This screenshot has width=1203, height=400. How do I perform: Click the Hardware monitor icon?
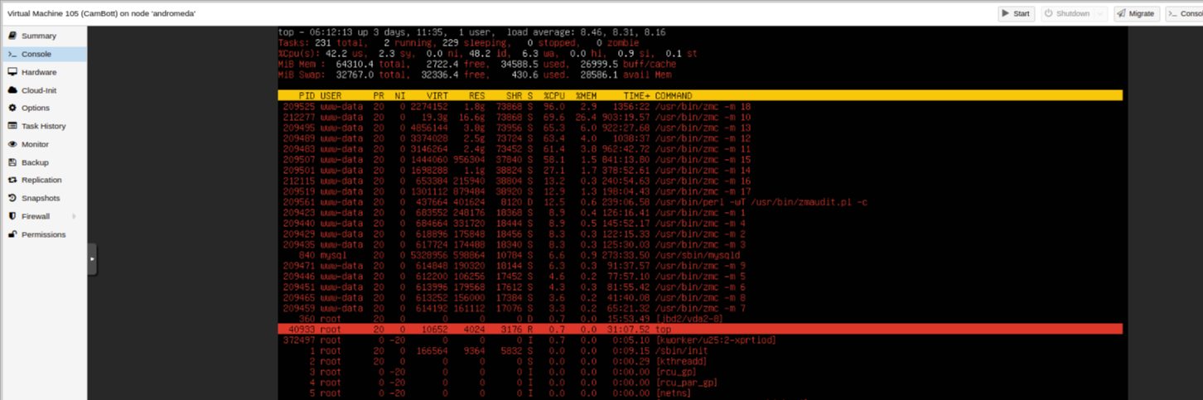[12, 72]
